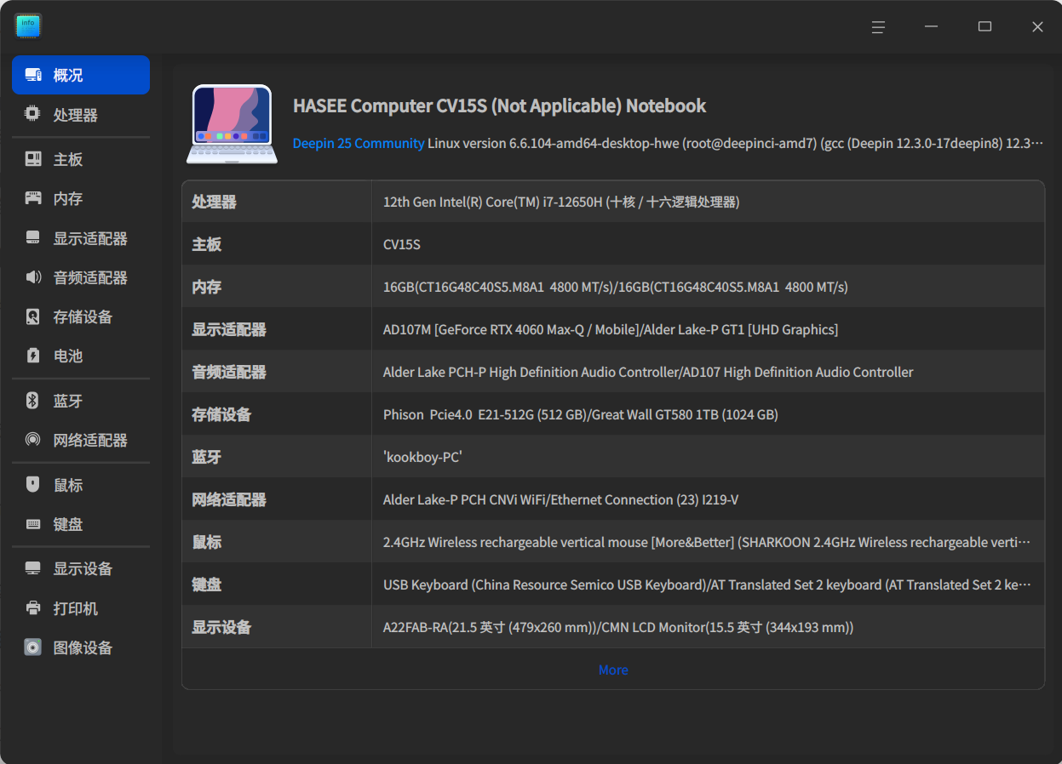Click the GeForce RTX 4060 value

pyautogui.click(x=611, y=329)
